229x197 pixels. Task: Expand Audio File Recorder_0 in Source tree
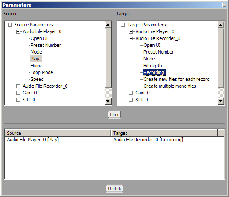[18, 86]
